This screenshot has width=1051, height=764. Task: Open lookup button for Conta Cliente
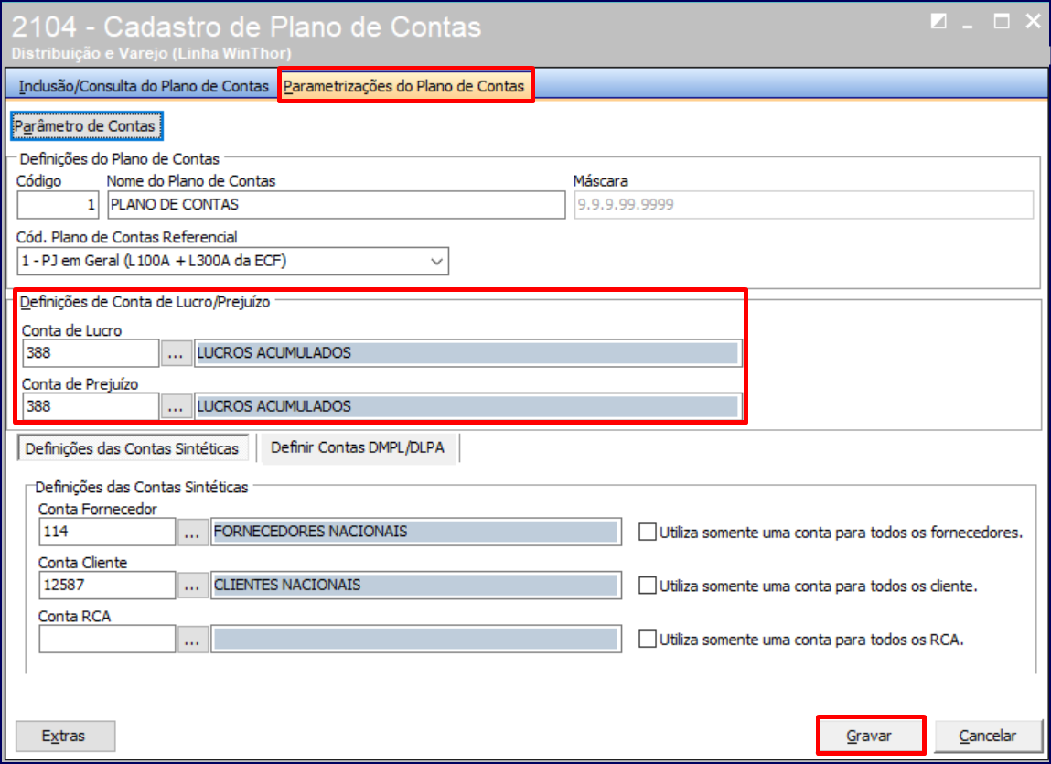[x=192, y=585]
